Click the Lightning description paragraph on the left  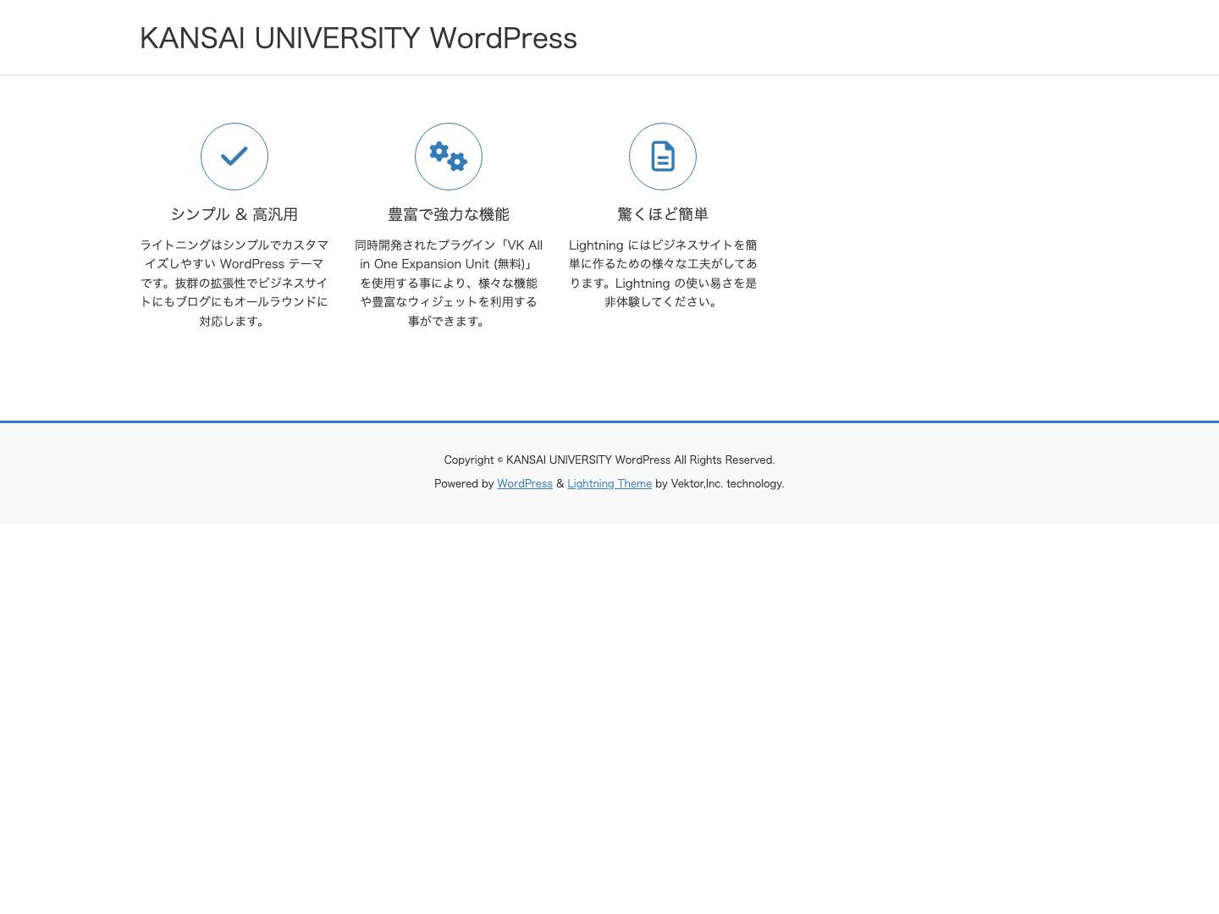pos(234,283)
